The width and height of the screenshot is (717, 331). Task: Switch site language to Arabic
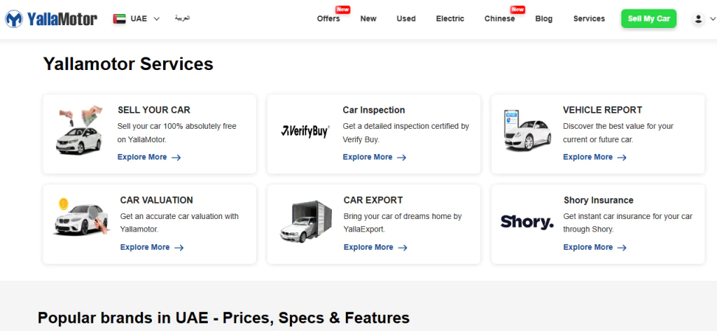coord(181,18)
